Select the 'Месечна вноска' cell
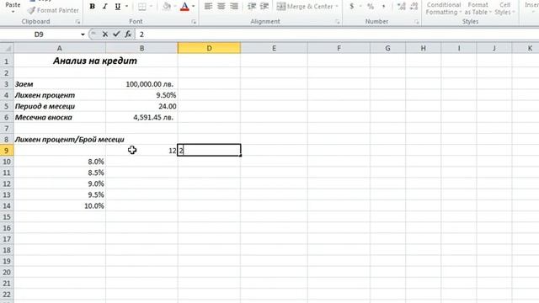Screen dimensions: 539x303 click(x=60, y=117)
